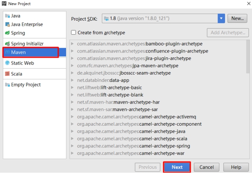Click the Static Web globe icon
The image size is (252, 173).
coord(7,63)
